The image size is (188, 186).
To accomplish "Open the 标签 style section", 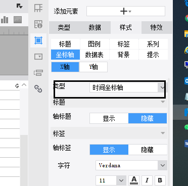I will (124, 44).
